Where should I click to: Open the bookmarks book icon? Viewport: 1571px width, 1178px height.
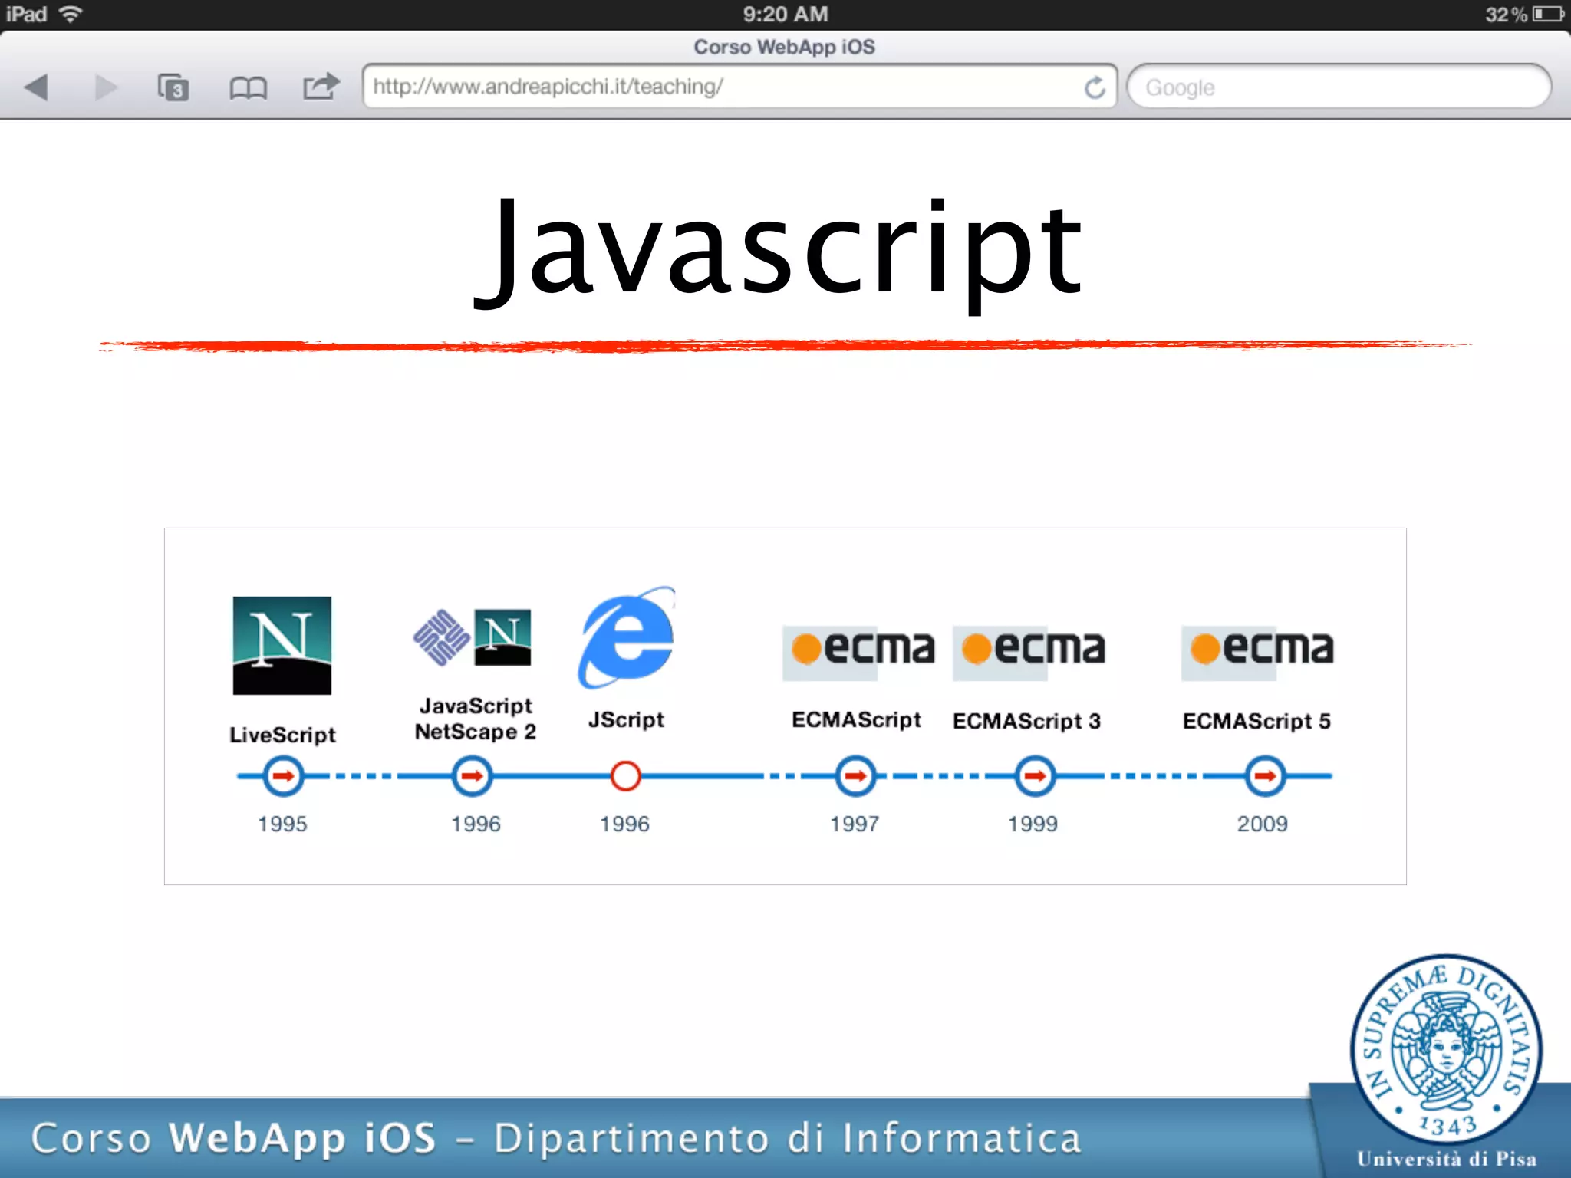248,88
